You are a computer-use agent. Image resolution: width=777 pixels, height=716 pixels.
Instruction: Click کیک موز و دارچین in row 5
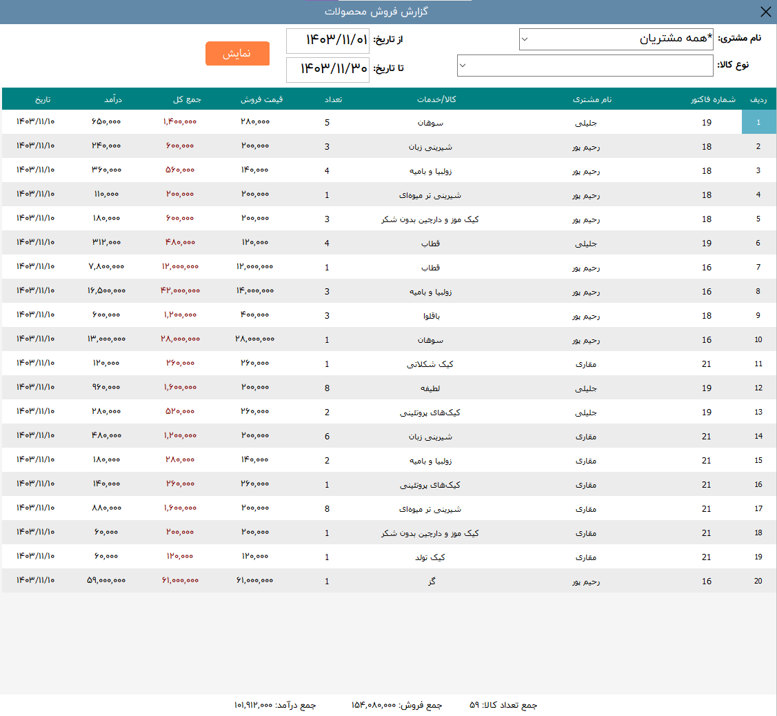point(430,219)
